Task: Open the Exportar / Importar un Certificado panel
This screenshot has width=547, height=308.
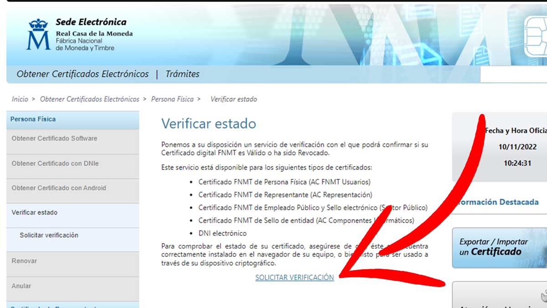Action: pos(499,247)
